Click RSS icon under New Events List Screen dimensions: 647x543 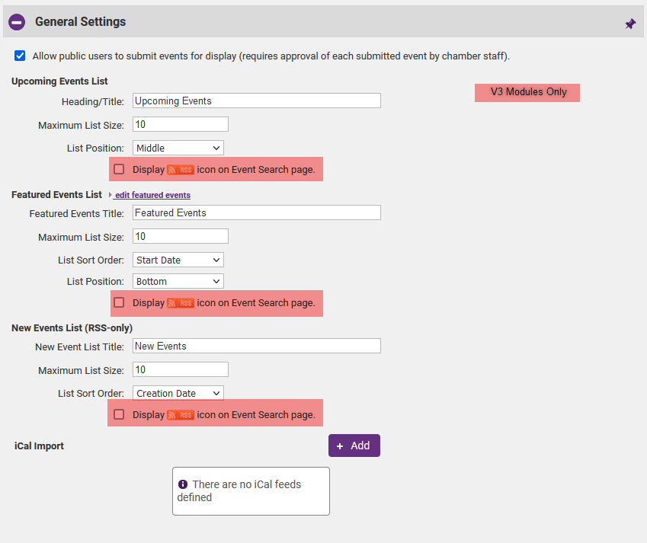[181, 415]
